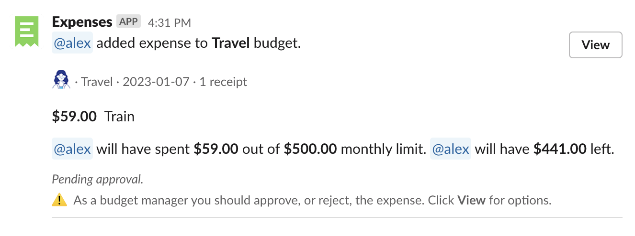Click the 'Pending approval.' status text

click(97, 180)
